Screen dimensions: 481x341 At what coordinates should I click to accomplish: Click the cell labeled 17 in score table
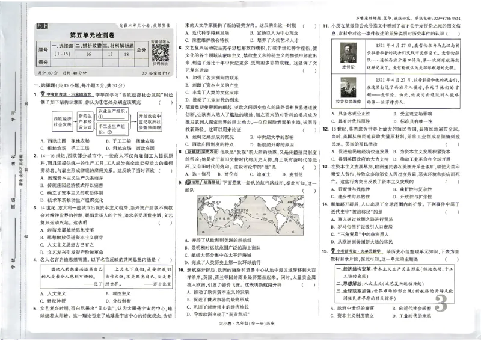[110, 54]
